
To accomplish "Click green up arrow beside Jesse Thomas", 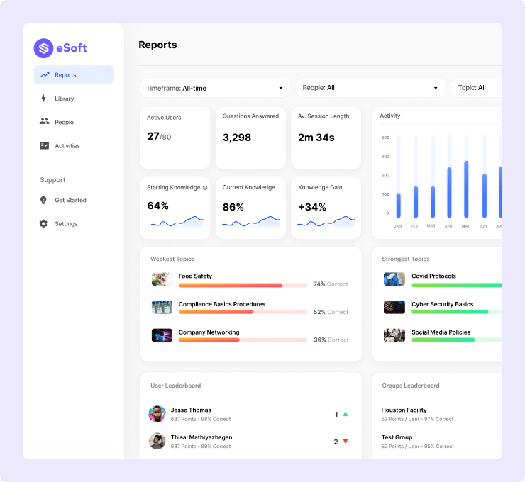I will (x=346, y=414).
